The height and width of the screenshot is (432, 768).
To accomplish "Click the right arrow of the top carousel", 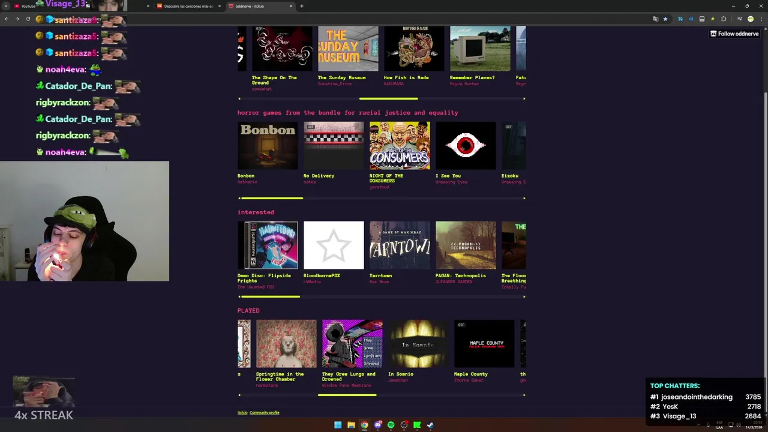I will click(x=524, y=98).
